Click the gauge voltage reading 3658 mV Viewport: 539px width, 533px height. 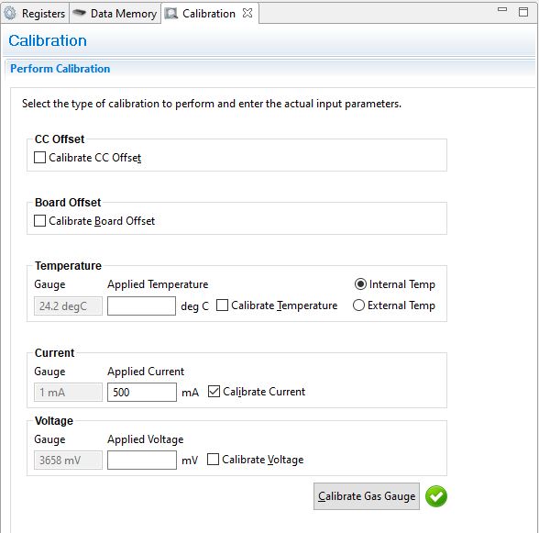point(68,460)
